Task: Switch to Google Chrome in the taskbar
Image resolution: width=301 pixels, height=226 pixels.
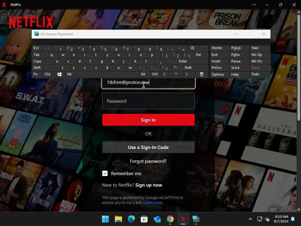Action: coord(170,219)
